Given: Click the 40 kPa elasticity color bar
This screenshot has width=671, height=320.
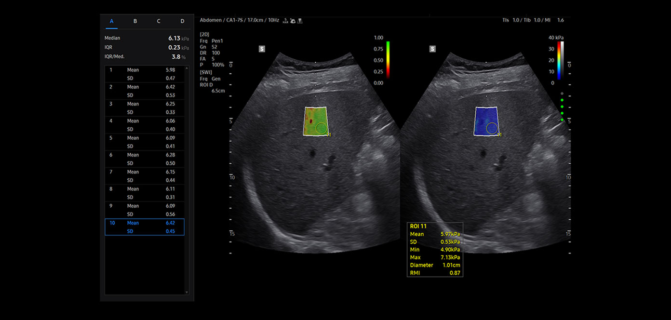Looking at the screenshot, I should pos(559,60).
